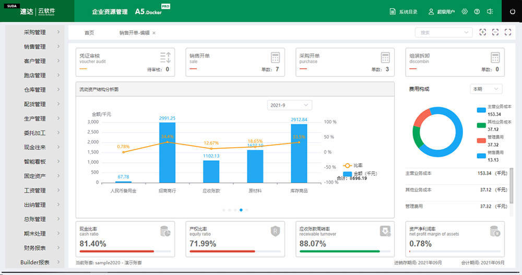Image resolution: width=522 pixels, height=275 pixels.
Task: Click the shield icon on equity ratio card
Action: click(275, 231)
